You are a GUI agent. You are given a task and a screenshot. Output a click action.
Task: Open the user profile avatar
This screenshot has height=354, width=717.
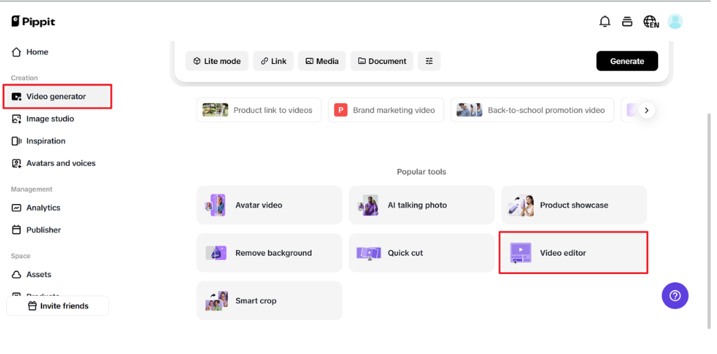click(675, 22)
